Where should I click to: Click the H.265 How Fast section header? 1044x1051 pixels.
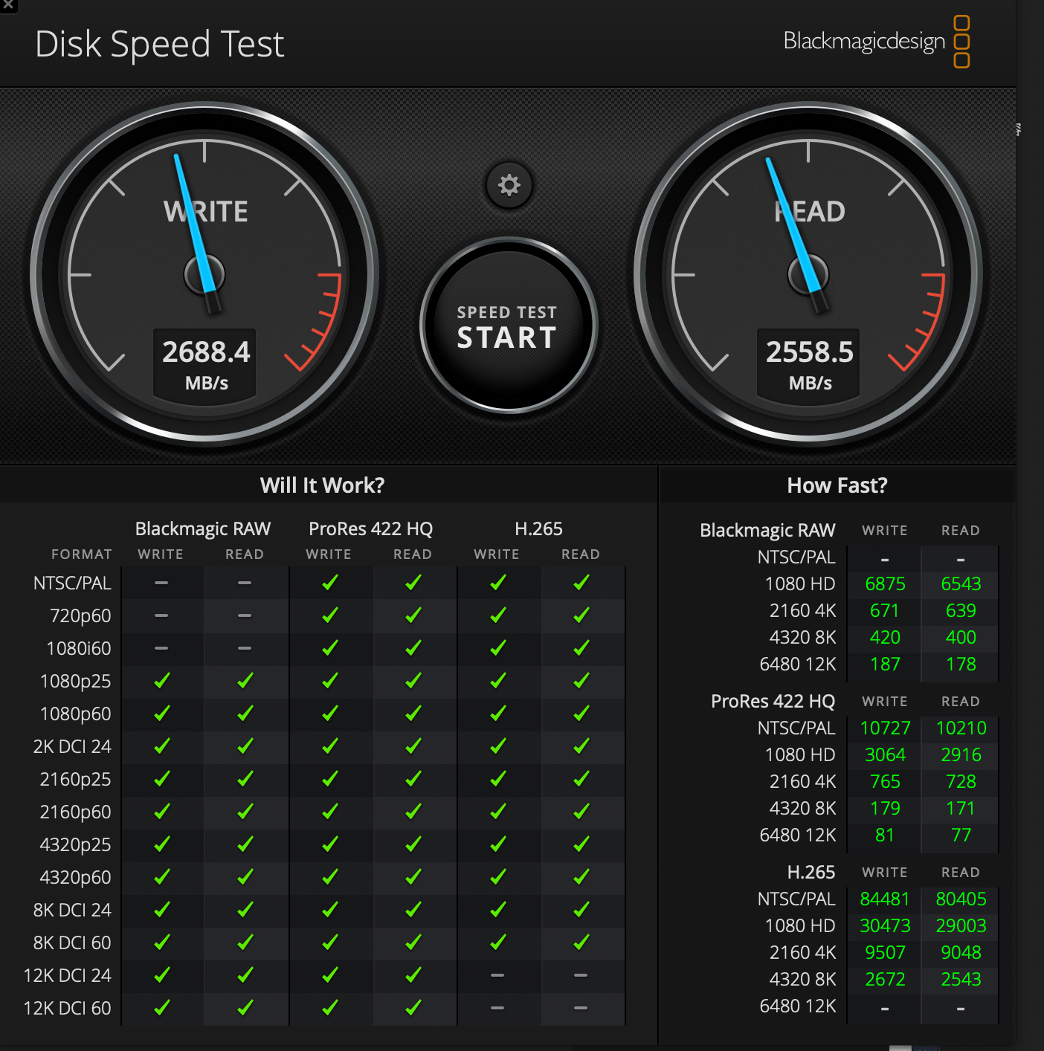[811, 873]
